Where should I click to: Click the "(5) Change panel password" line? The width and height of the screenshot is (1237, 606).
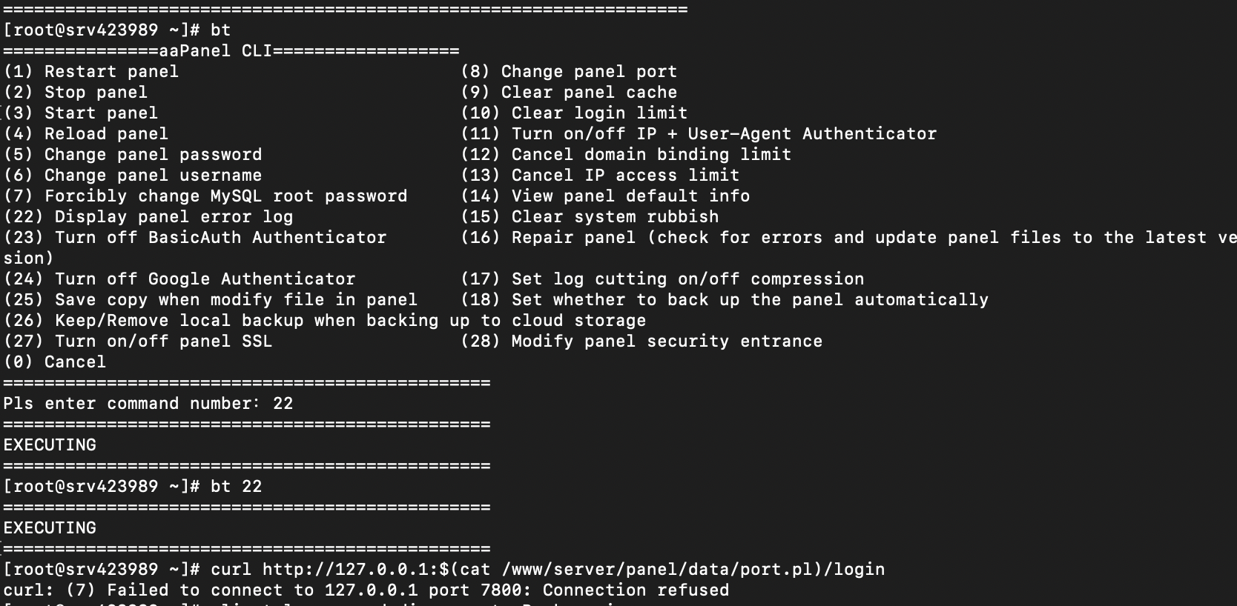(x=133, y=155)
